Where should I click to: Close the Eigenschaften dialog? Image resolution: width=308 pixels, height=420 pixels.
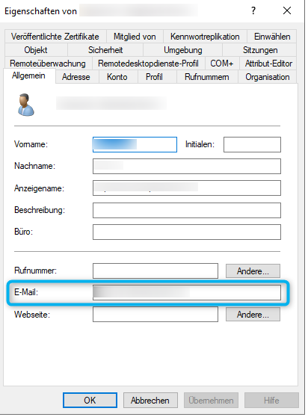point(287,10)
